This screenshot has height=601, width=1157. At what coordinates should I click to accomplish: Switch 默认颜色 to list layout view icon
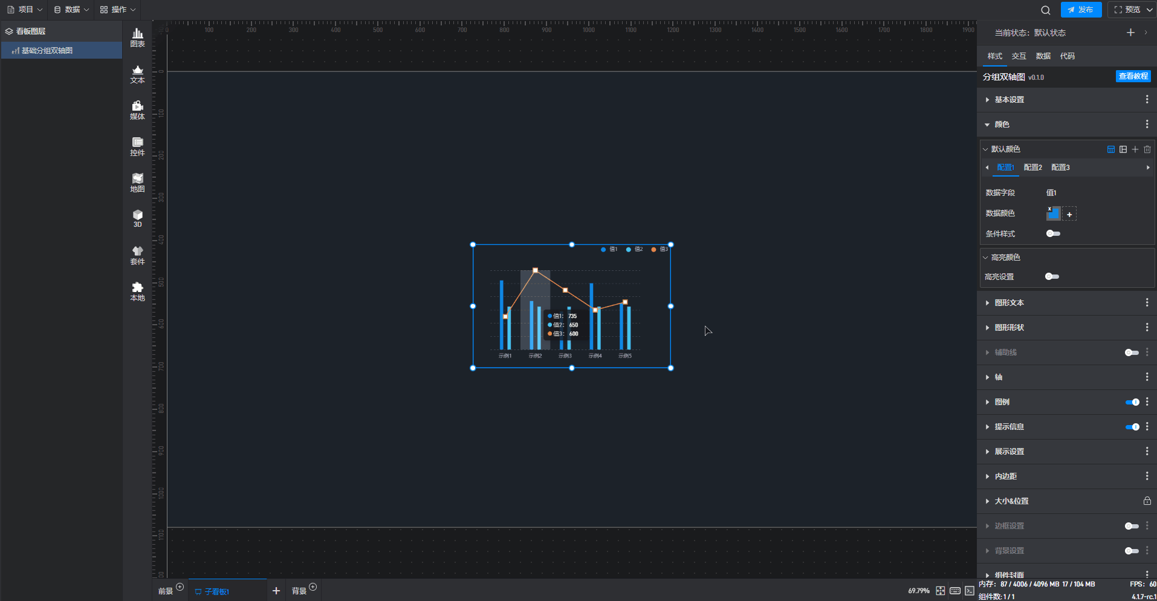pos(1123,149)
